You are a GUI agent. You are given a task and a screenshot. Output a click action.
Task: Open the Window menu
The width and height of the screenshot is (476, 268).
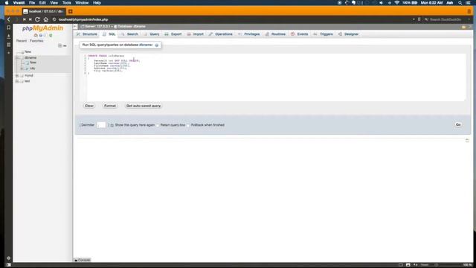82,3
